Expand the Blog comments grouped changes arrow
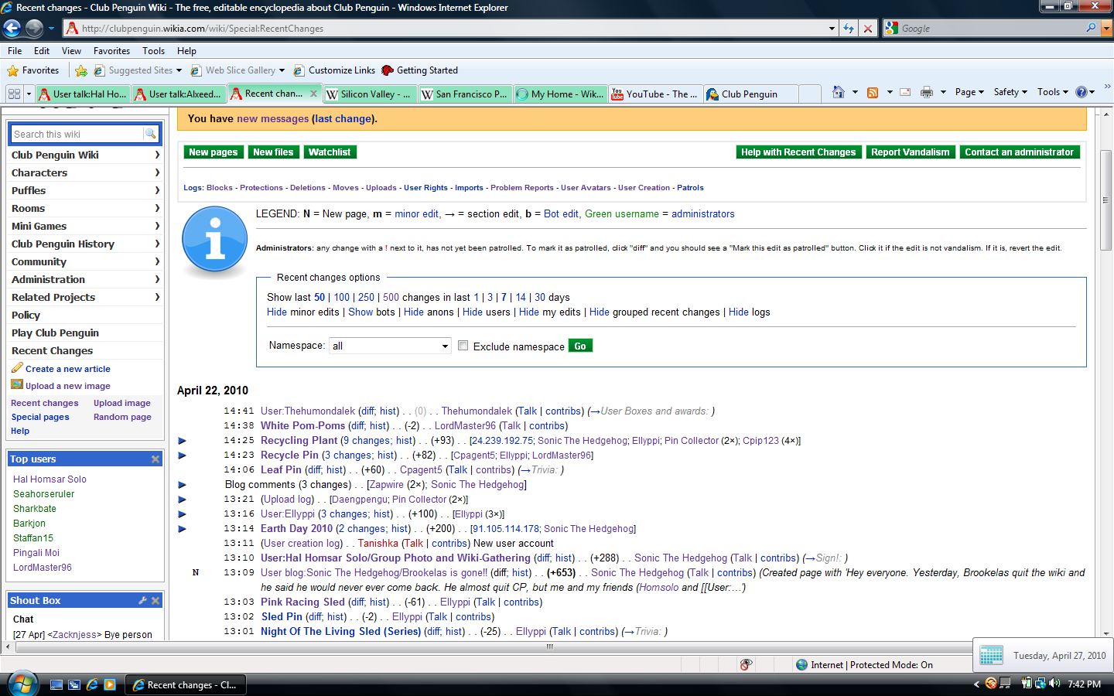Viewport: 1114px width, 696px height. pos(183,485)
